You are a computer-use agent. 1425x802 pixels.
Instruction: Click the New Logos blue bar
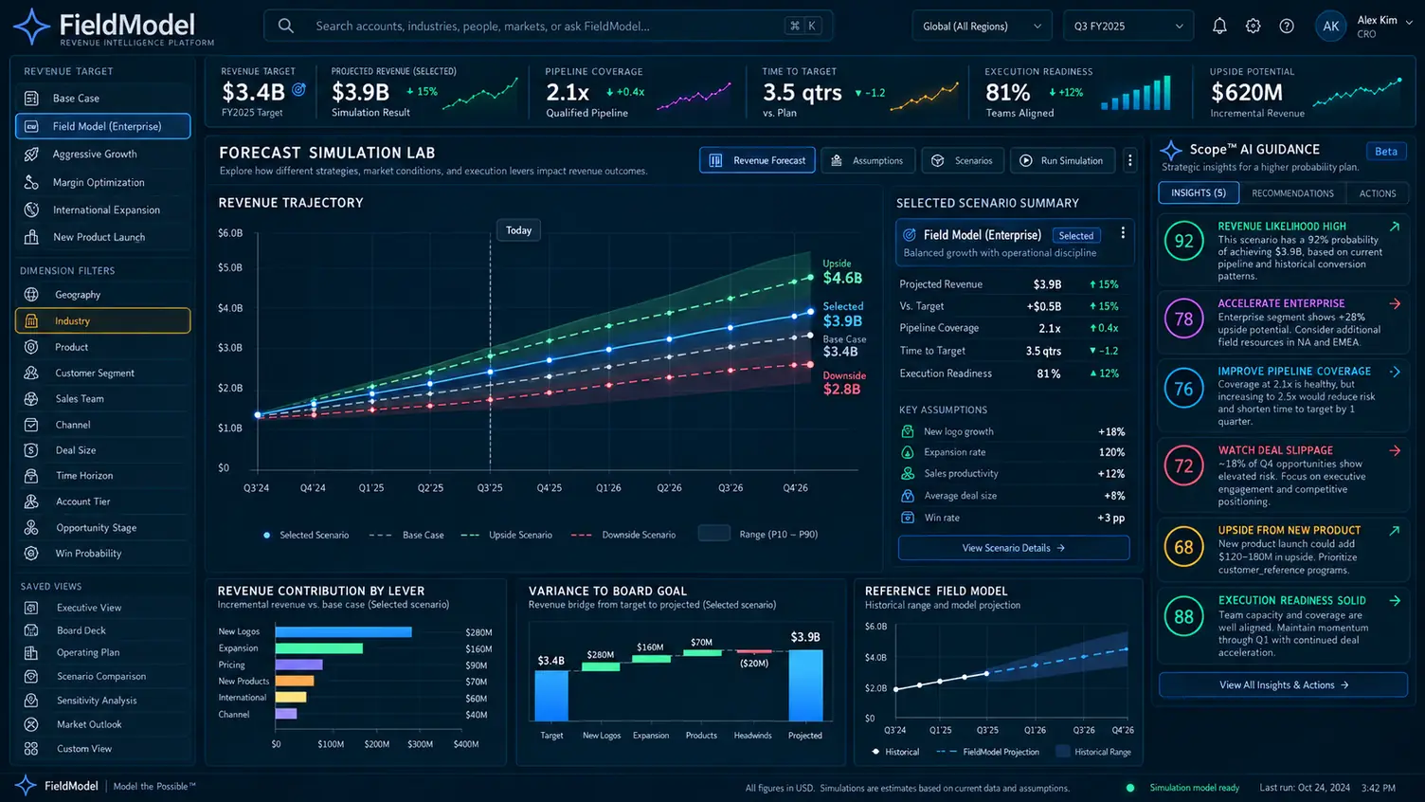pyautogui.click(x=343, y=632)
